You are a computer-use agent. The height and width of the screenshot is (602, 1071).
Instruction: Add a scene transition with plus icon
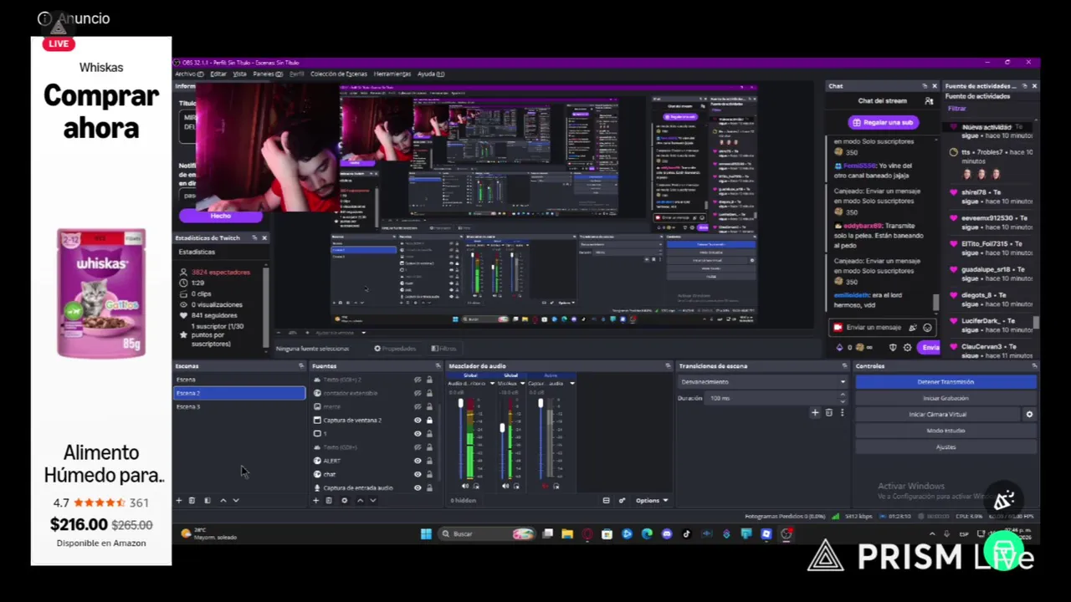815,412
